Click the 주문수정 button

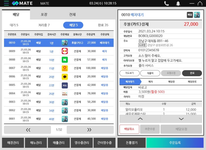(x=150, y=129)
